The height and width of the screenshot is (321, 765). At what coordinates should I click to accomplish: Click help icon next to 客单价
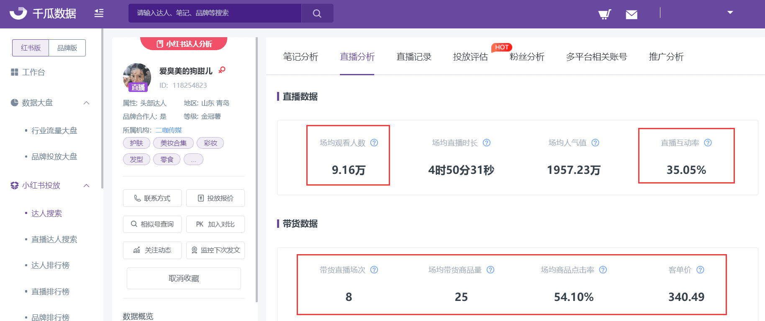point(701,270)
